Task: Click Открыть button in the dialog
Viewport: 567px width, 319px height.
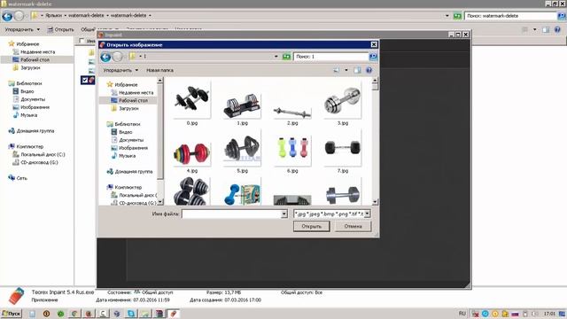Action: tap(311, 227)
